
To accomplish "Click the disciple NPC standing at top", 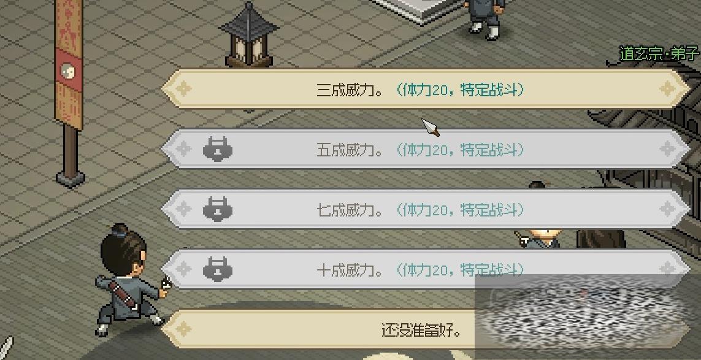I will 485,18.
